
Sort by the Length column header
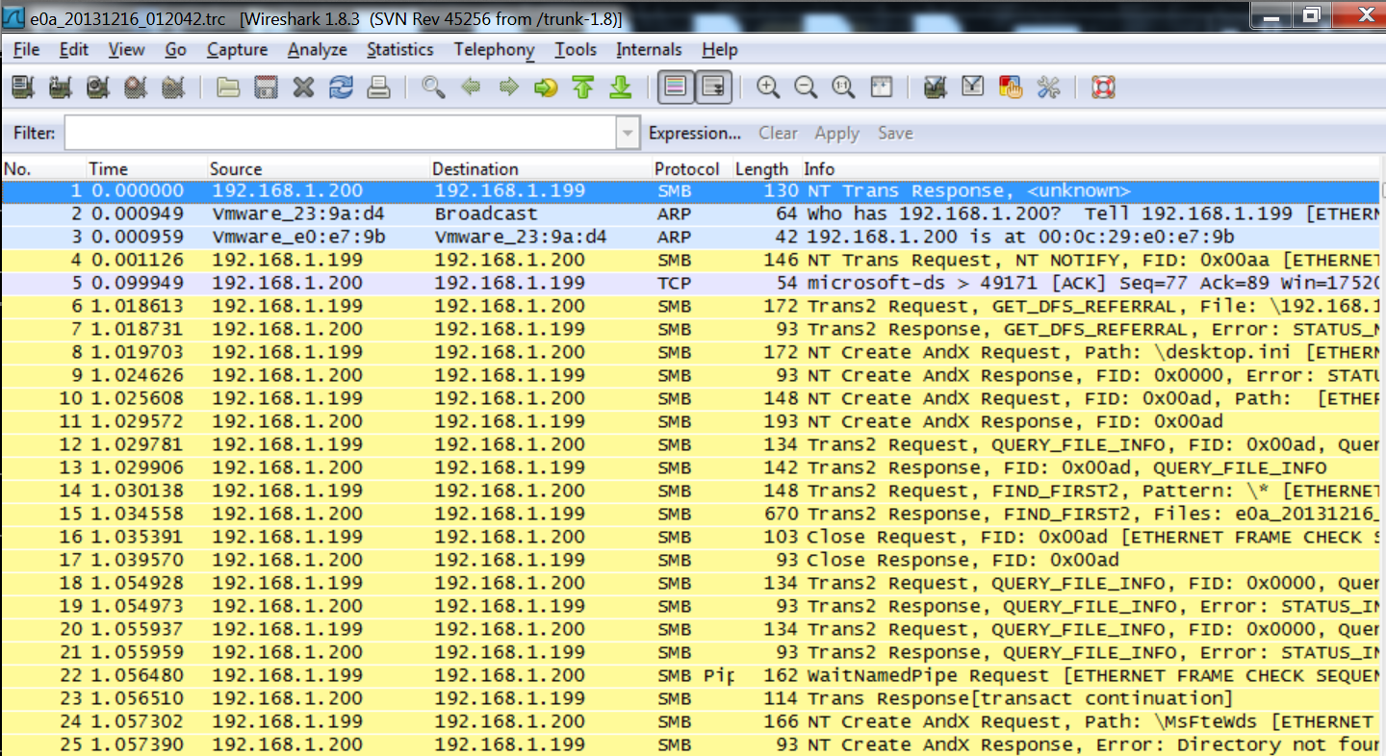(767, 169)
